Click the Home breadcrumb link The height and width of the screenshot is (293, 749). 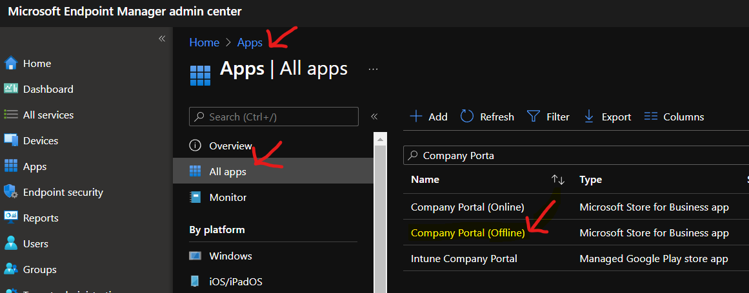coord(204,43)
